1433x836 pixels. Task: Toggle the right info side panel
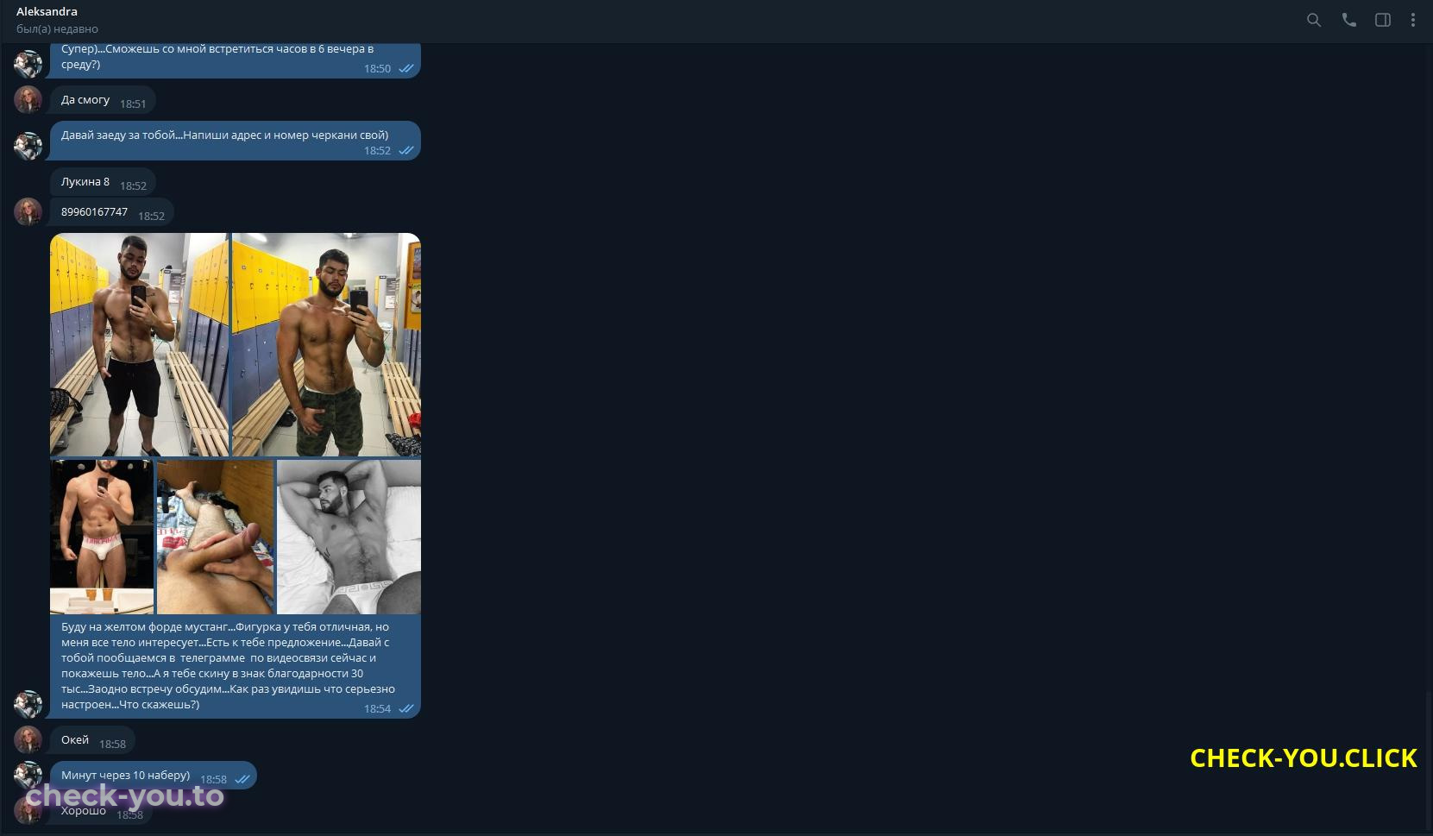click(1383, 20)
